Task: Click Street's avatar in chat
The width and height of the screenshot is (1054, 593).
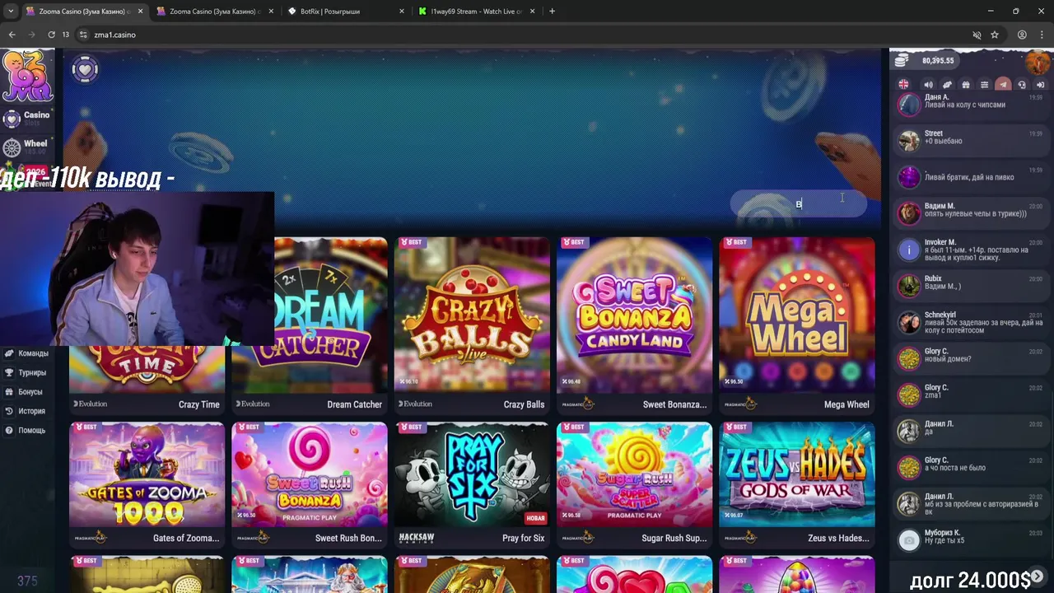Action: 909,141
